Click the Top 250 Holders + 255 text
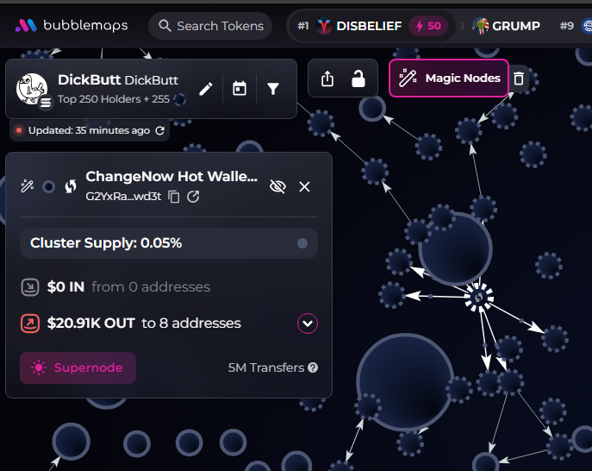592x471 pixels. coord(114,99)
